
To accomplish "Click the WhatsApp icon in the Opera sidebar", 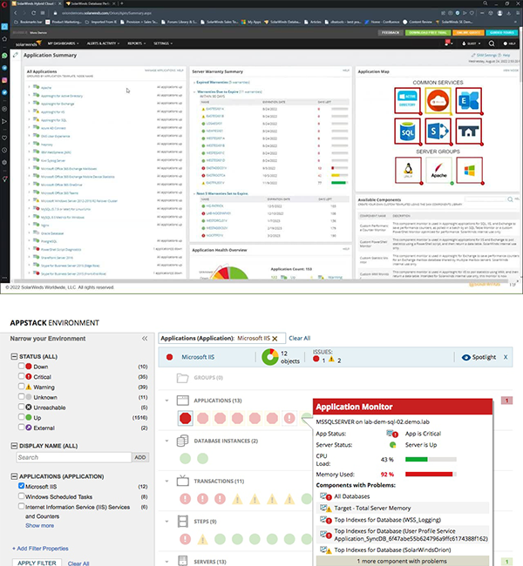I will 4,56.
